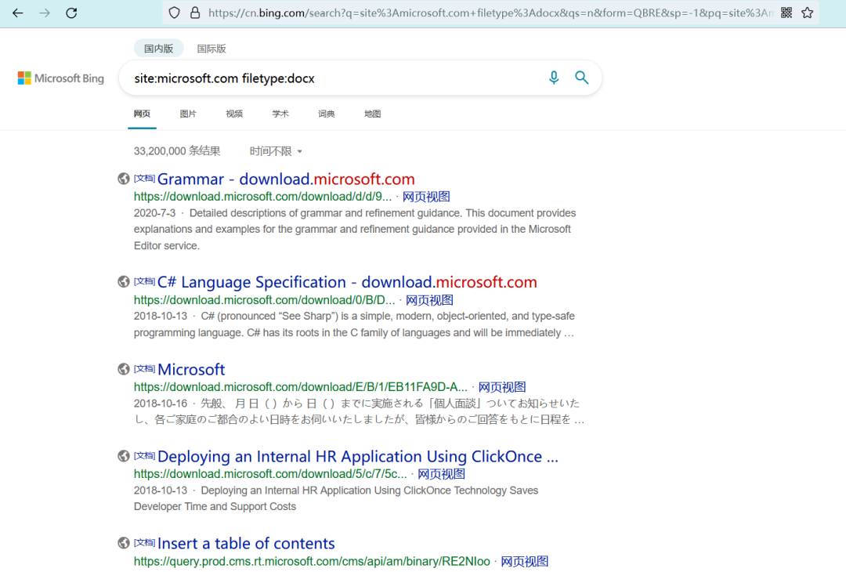Open the Grammar - download.microsoft.com result
This screenshot has height=572, width=846.
(286, 179)
